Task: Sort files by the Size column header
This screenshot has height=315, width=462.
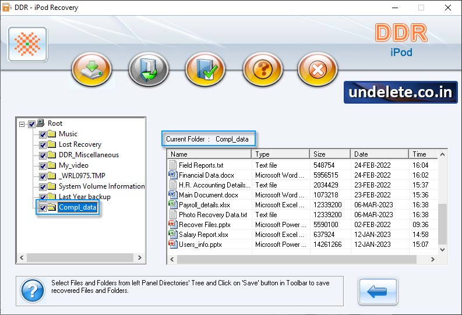Action: pyautogui.click(x=330, y=154)
